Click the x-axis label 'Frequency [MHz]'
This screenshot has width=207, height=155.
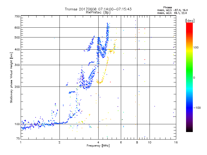pyautogui.click(x=98, y=146)
